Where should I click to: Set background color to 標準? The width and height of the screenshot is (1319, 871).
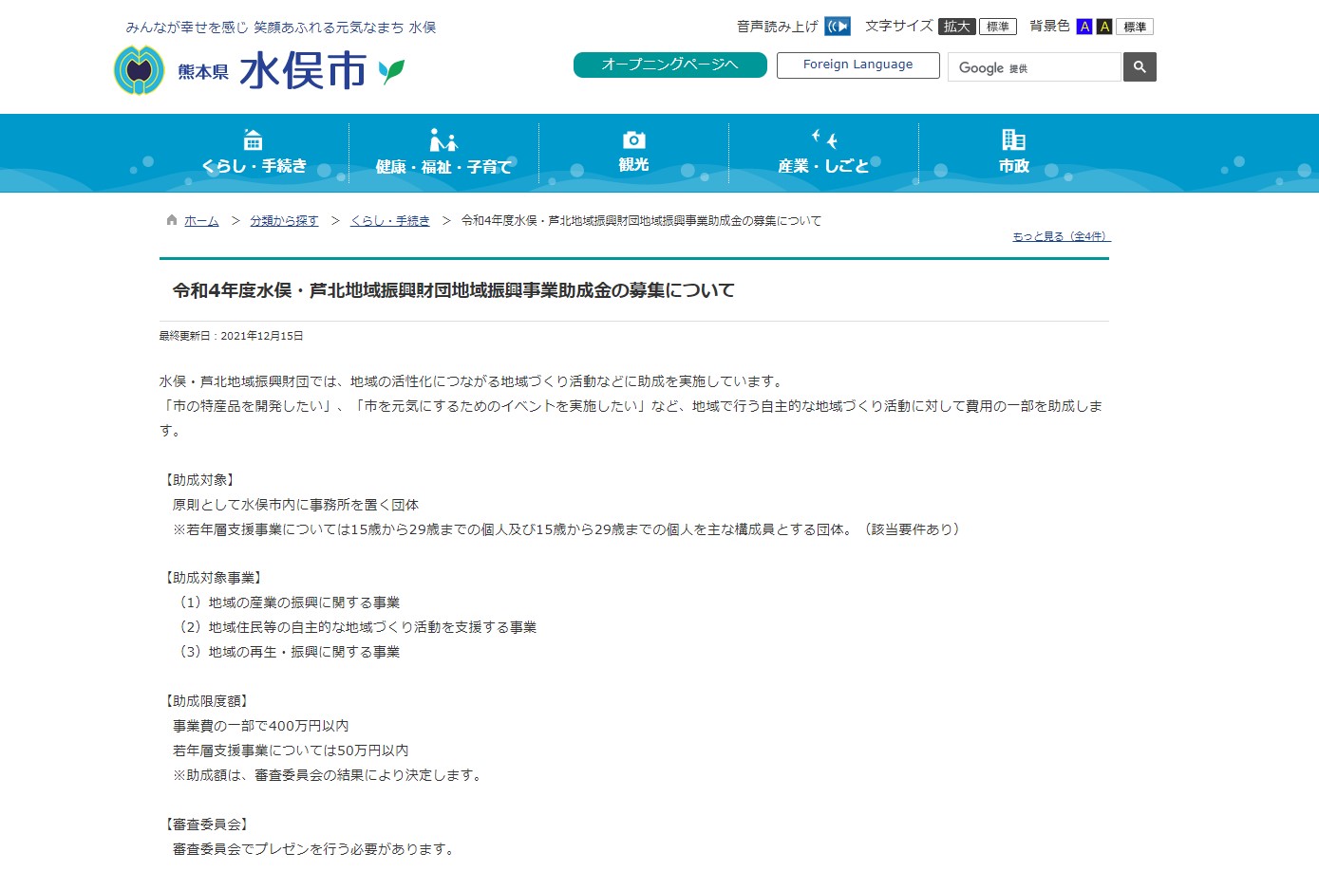pyautogui.click(x=1136, y=26)
